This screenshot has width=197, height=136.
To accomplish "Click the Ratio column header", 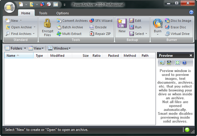I will [x=96, y=56].
